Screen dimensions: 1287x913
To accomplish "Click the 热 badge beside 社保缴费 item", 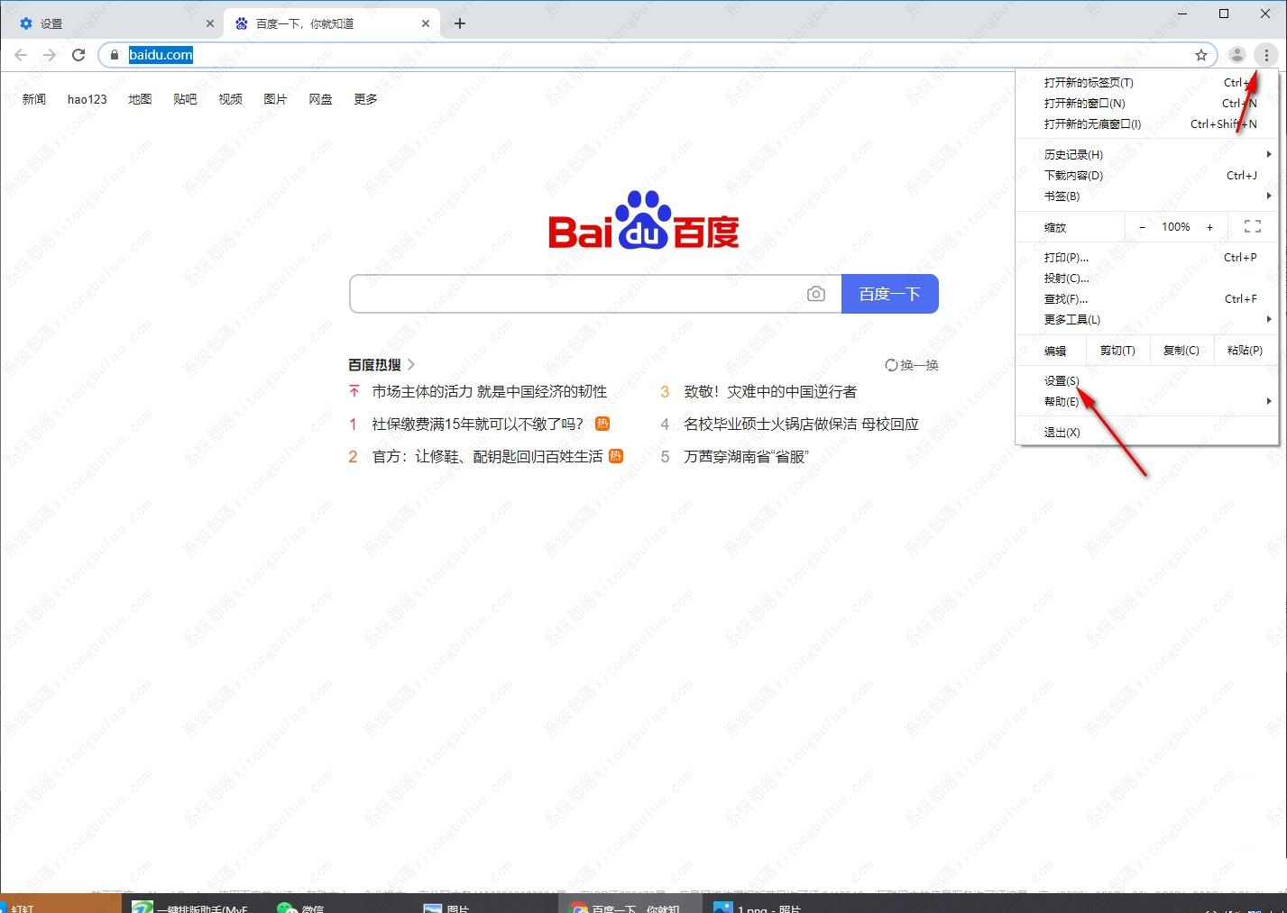I will (x=602, y=424).
